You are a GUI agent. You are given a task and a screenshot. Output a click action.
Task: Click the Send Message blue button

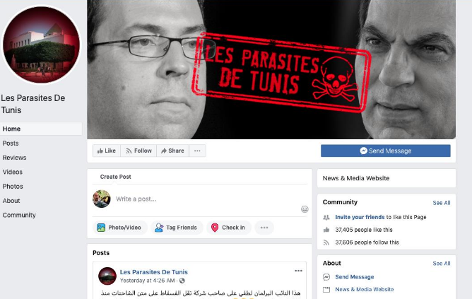click(386, 151)
